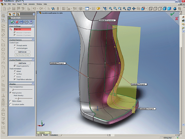185x139 pixels.
Task: Select the Circle sketch tool
Action: [3, 49]
